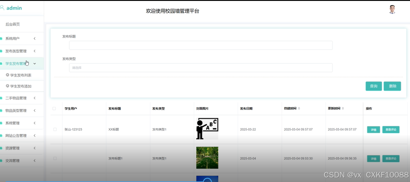
Task: Click the check icon beside 学生发布列表
Action: coord(8,75)
